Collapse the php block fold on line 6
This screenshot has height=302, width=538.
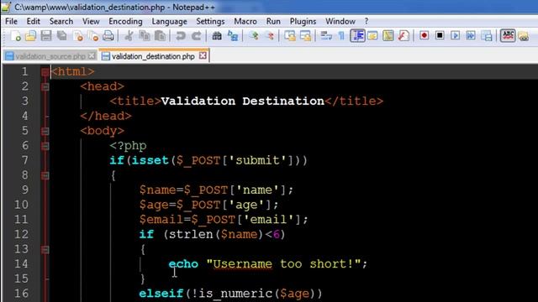pos(45,146)
